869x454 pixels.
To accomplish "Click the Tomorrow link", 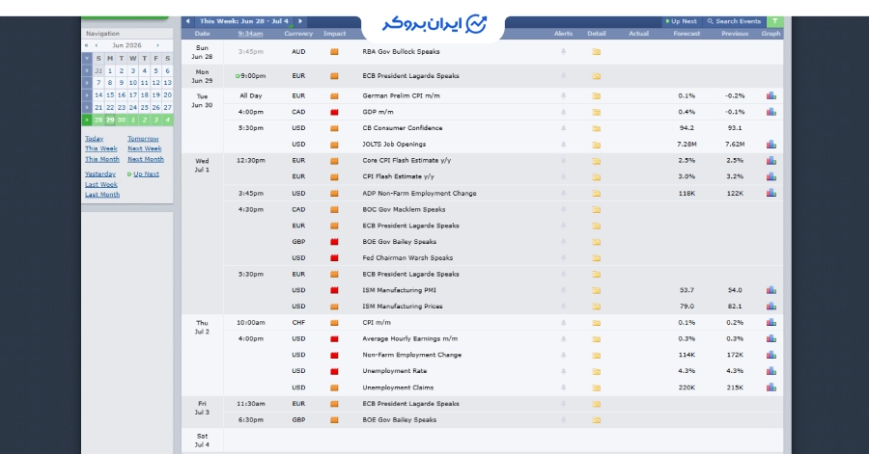I will tap(143, 139).
